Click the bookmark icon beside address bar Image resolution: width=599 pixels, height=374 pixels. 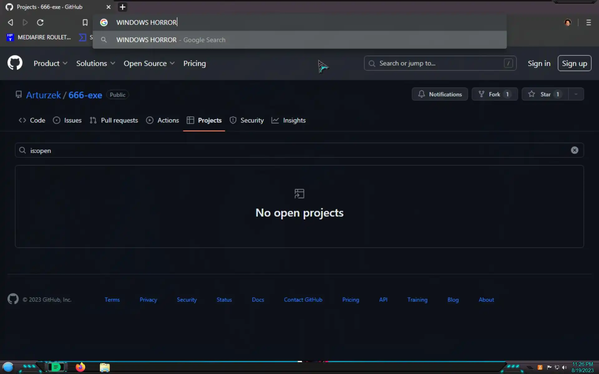pyautogui.click(x=85, y=22)
